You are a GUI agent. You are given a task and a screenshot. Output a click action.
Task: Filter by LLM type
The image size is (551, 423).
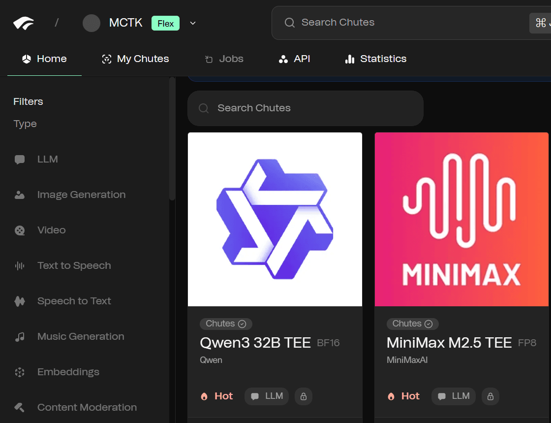pos(47,159)
